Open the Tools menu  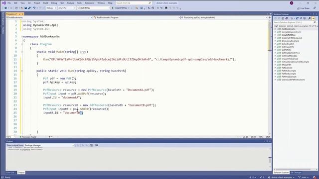point(79,3)
